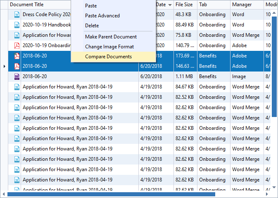
Task: Click the 140.79 file size cell
Action: [x=185, y=45]
